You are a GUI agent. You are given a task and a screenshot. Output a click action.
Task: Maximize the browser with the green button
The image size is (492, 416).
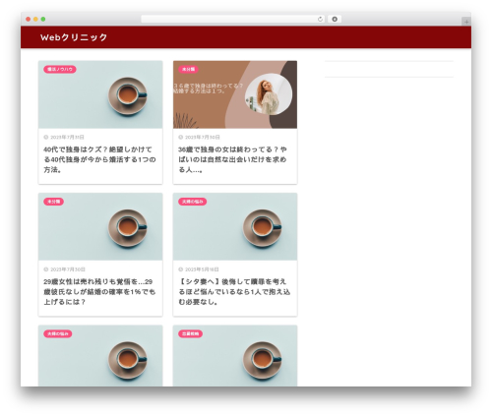(x=43, y=19)
